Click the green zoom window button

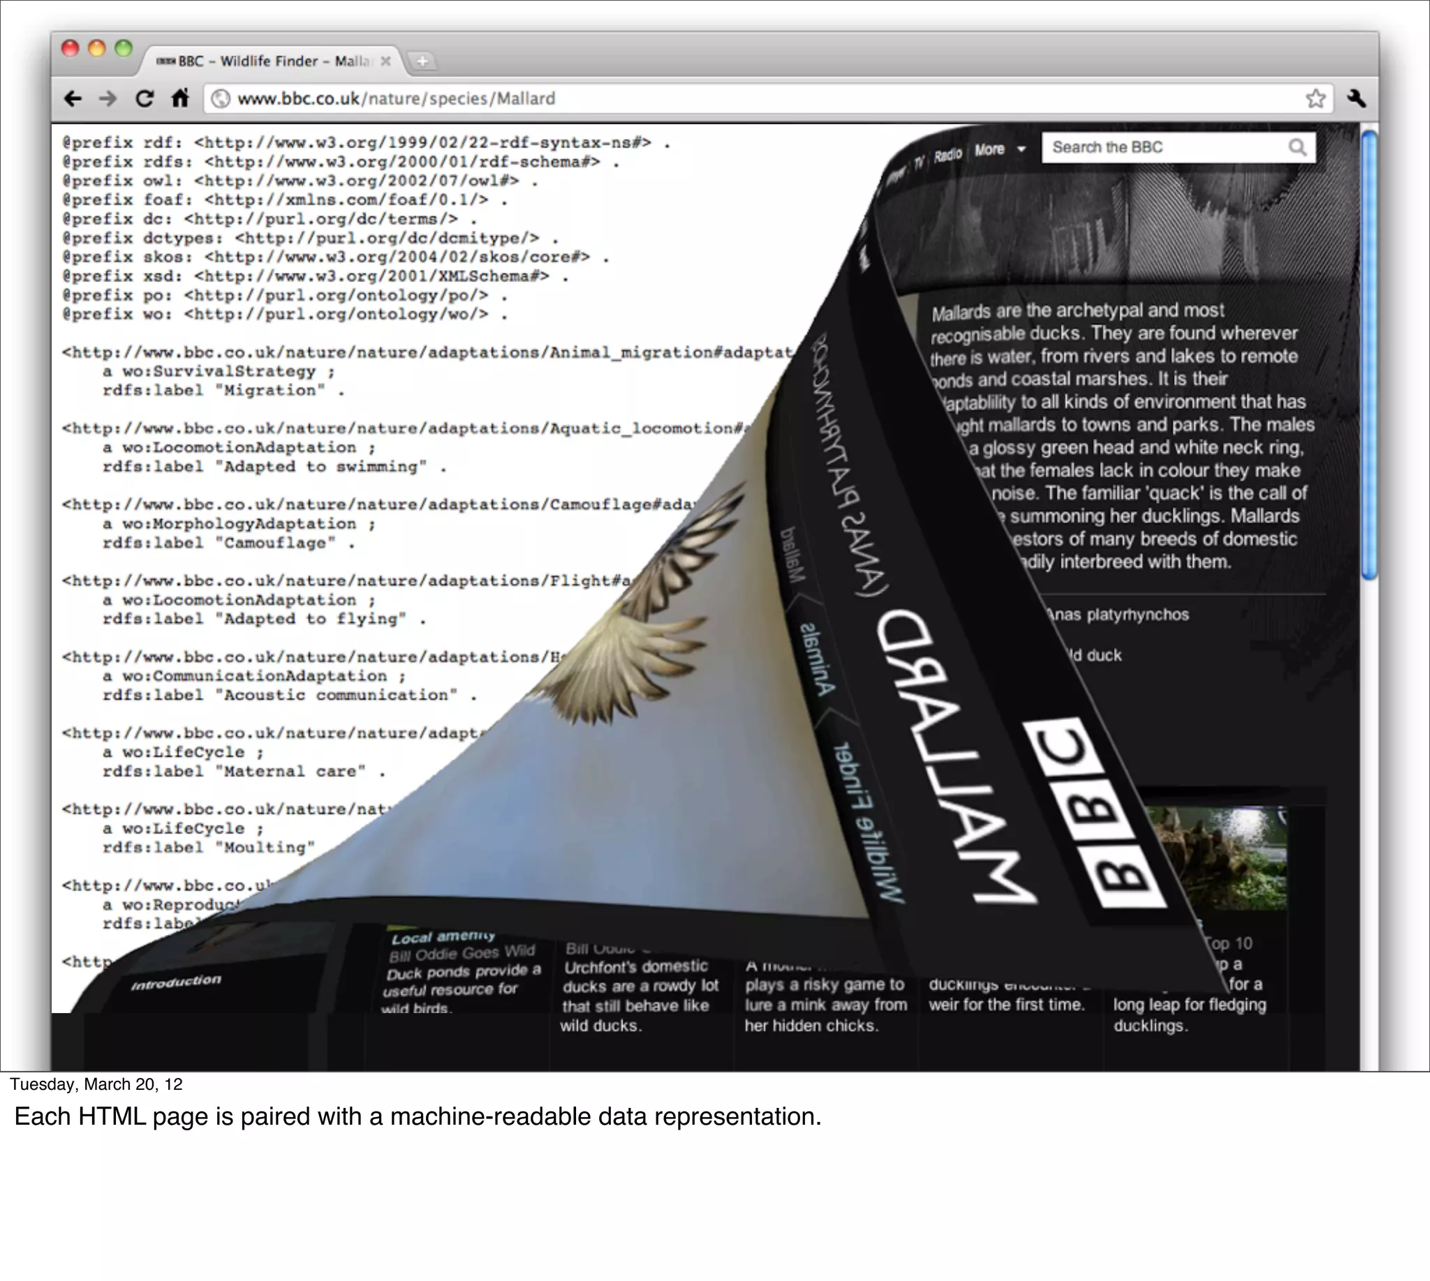click(x=124, y=48)
